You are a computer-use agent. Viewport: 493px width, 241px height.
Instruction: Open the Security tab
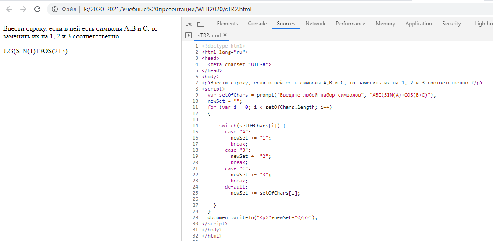pos(451,24)
